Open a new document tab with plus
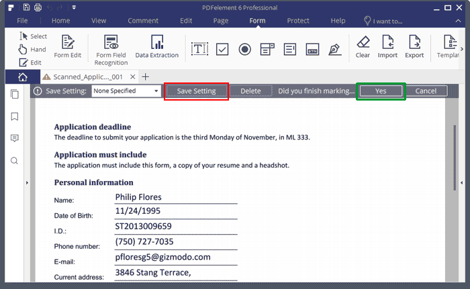470x289 pixels. [x=146, y=76]
